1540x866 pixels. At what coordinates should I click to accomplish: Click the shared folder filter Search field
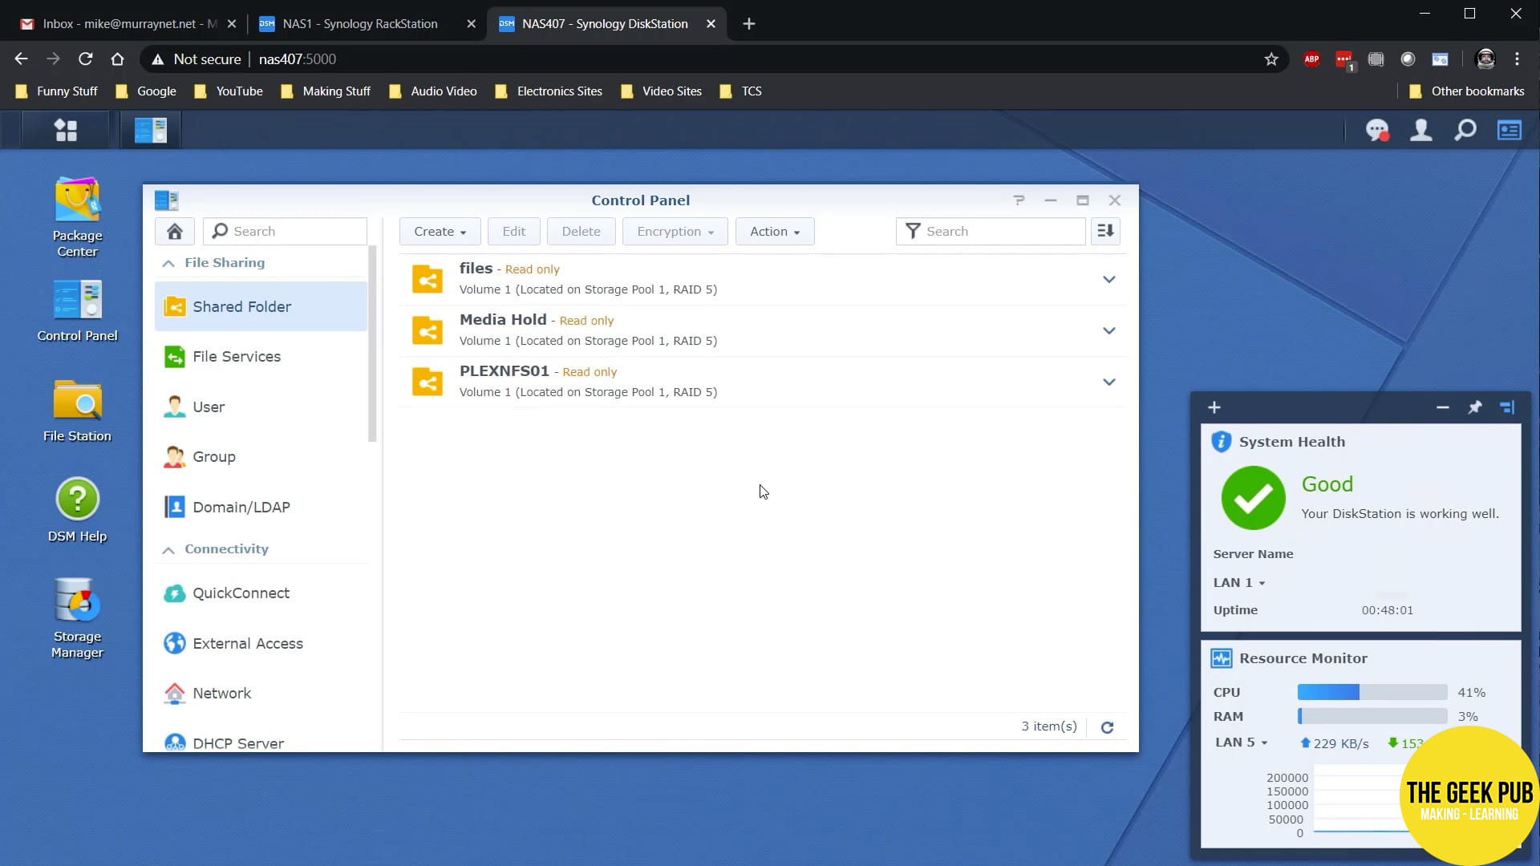pos(991,232)
